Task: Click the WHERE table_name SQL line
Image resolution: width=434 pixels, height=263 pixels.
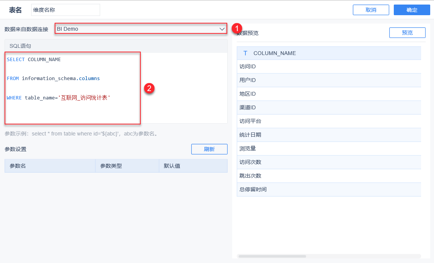Action: [58, 98]
